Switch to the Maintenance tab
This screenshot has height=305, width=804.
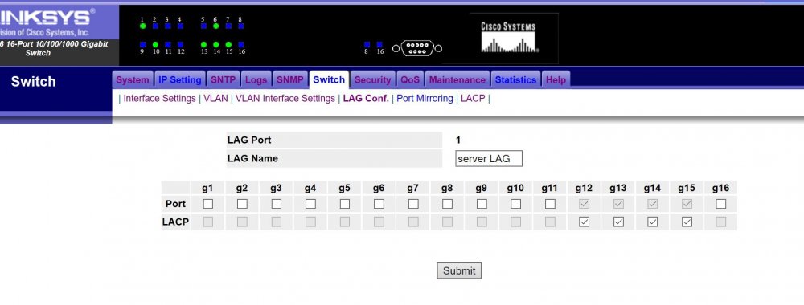coord(457,79)
